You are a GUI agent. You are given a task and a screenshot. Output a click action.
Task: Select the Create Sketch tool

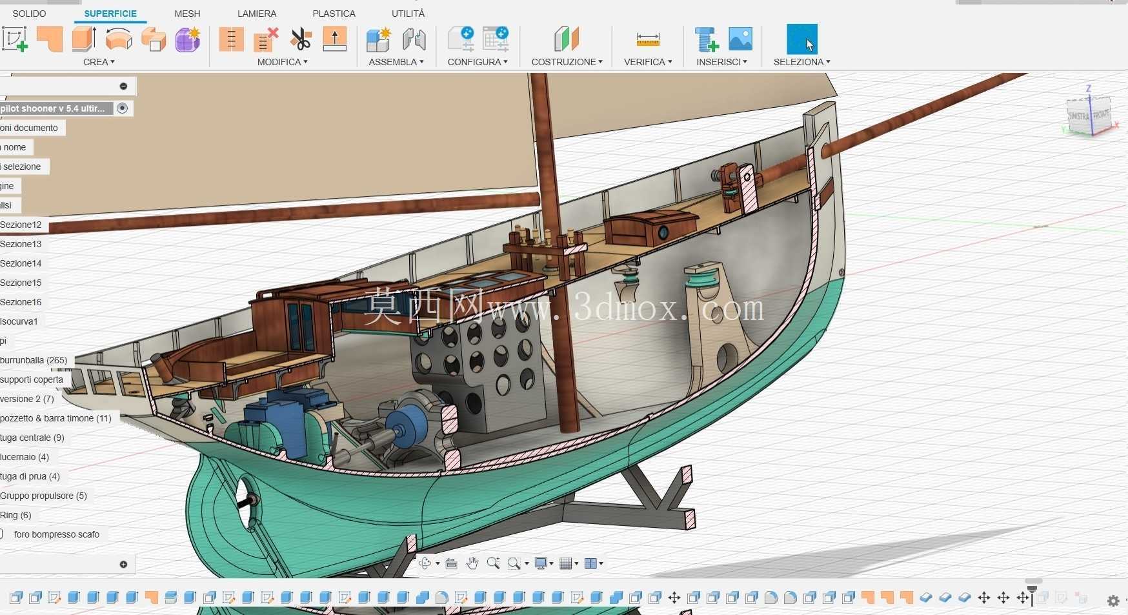coord(15,39)
